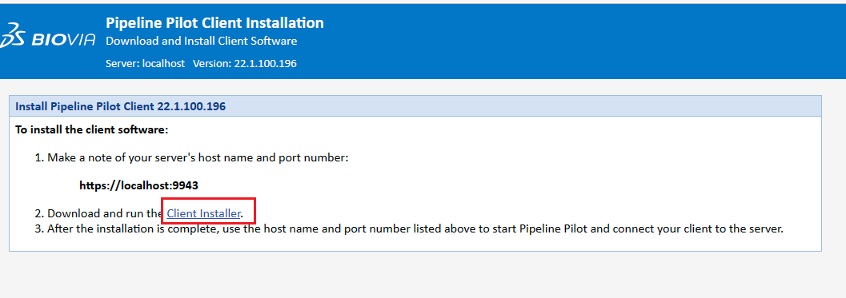Click the 22.1.100.196 version number in panel title

(191, 107)
